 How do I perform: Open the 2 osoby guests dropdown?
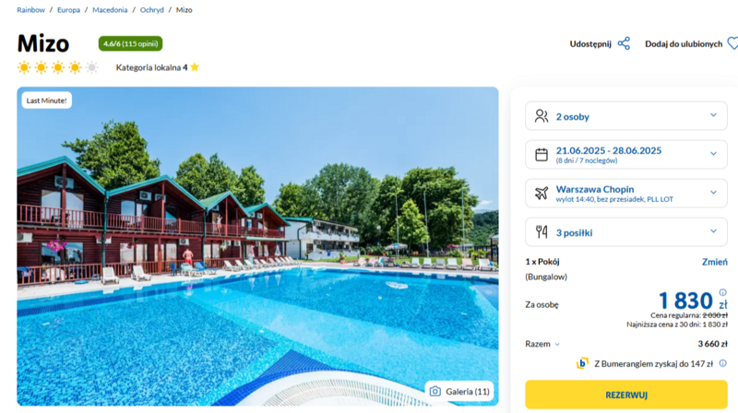pos(626,116)
